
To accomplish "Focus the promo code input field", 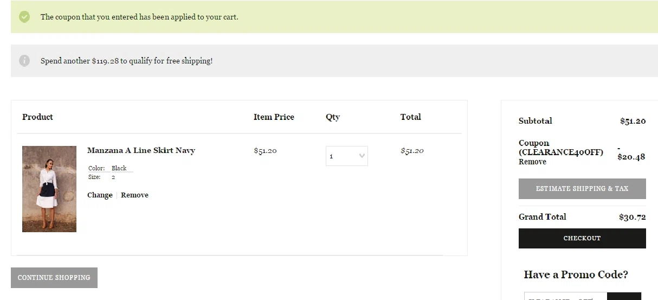I will pos(565,296).
